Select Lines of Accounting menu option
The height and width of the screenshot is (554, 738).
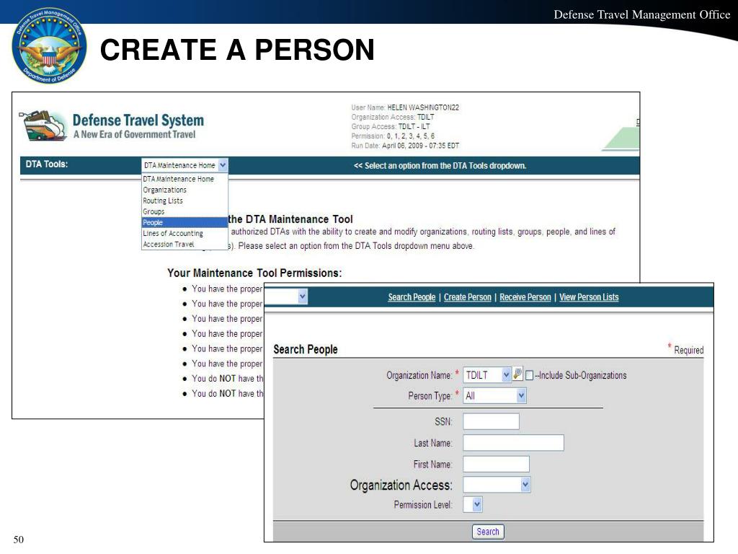coord(173,233)
